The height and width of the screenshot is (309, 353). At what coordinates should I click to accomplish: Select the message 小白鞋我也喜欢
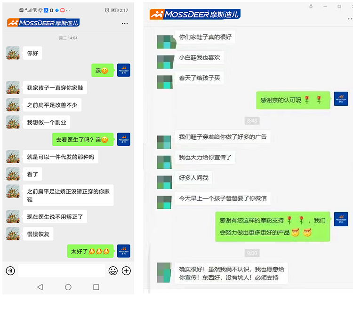click(x=200, y=57)
